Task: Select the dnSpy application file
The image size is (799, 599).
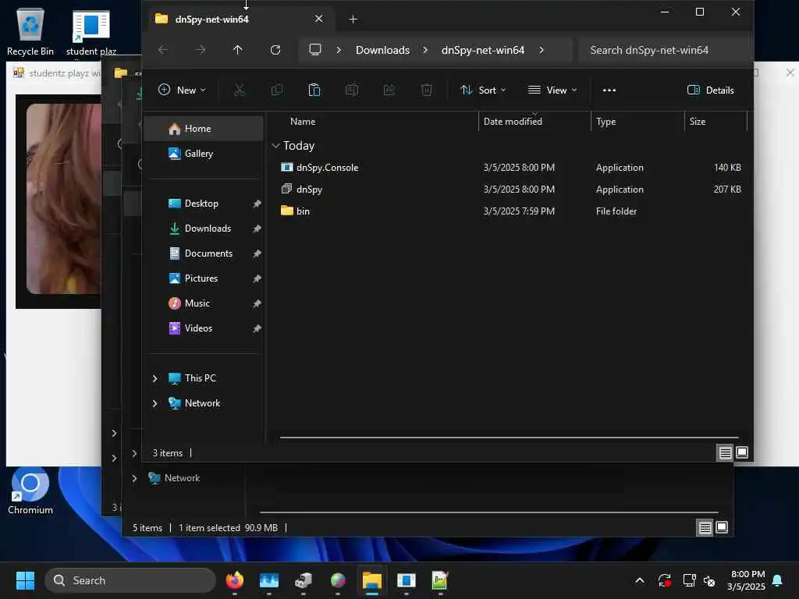Action: [510, 190]
